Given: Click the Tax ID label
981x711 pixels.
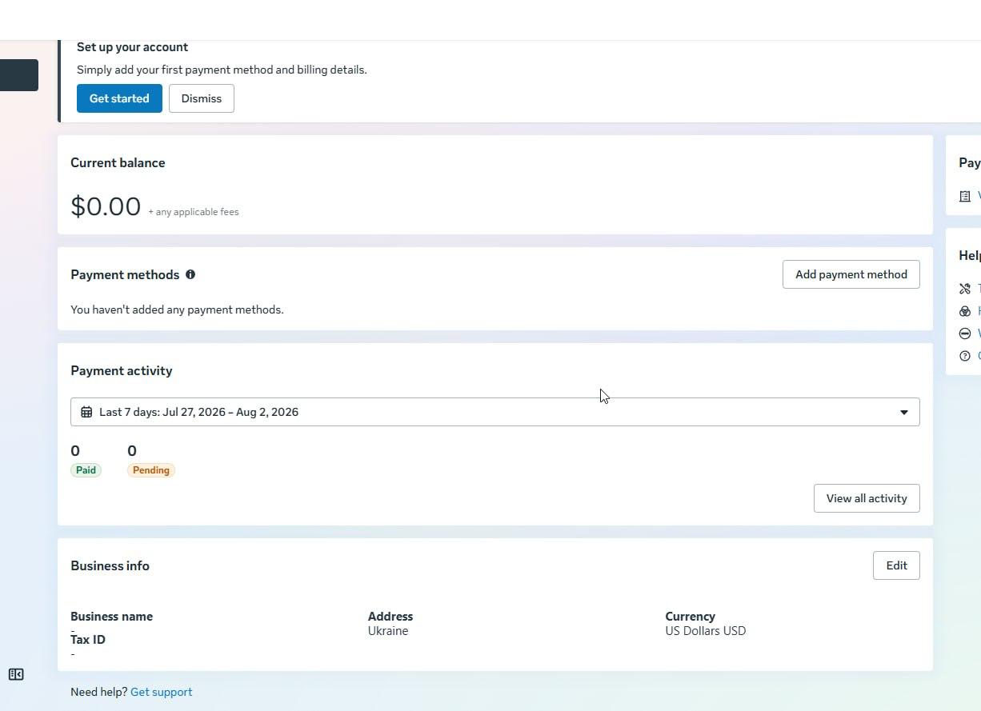Looking at the screenshot, I should [88, 640].
